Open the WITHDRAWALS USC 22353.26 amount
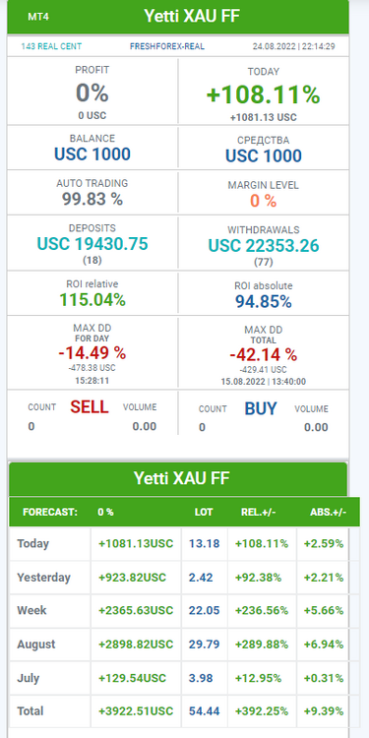The width and height of the screenshot is (369, 738). [264, 245]
